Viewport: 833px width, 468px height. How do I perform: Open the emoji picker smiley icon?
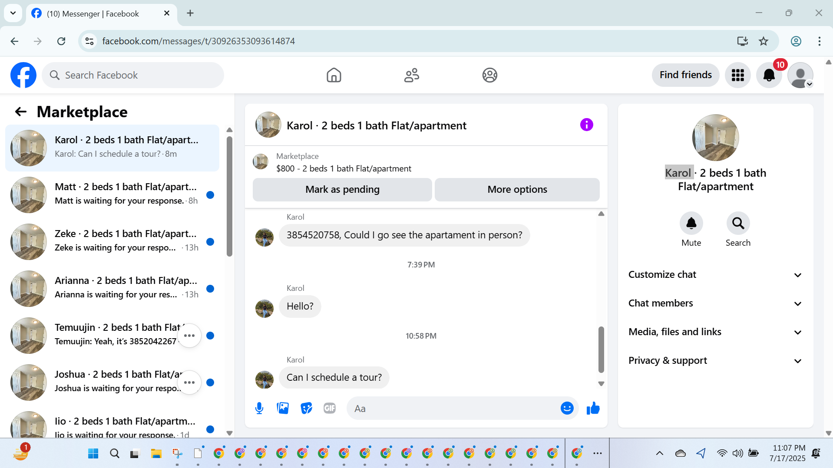click(567, 408)
